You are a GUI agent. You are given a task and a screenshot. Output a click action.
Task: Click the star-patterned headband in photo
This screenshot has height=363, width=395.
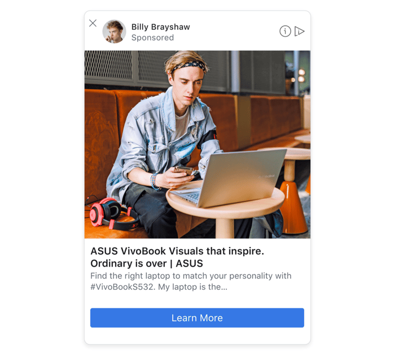[x=189, y=65]
